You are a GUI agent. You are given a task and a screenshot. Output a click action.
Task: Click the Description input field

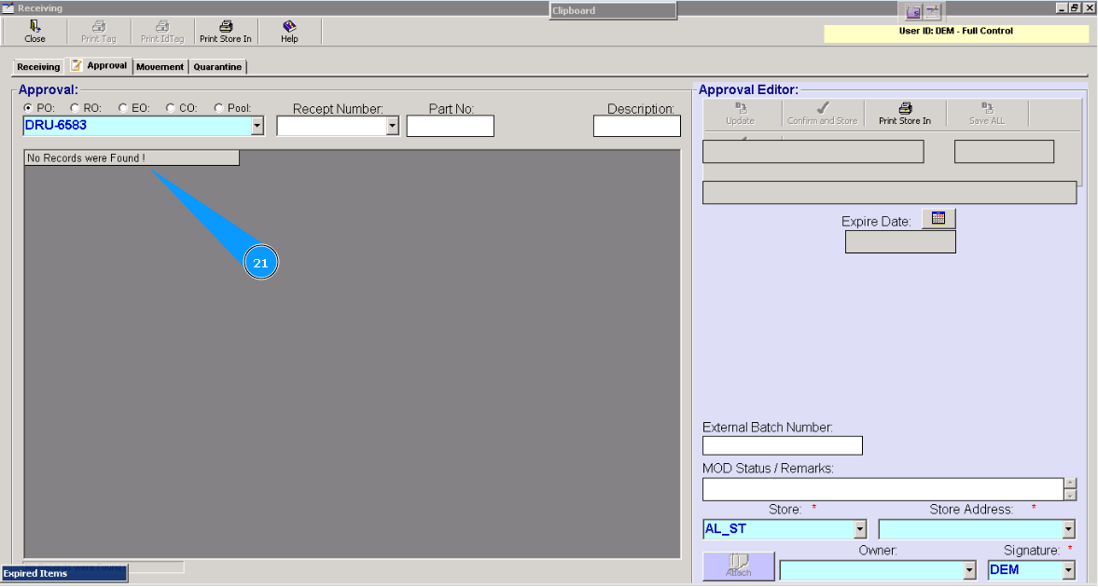click(636, 126)
